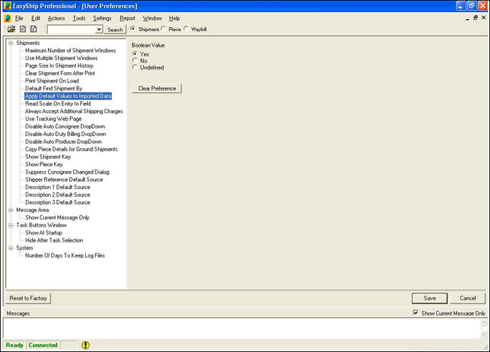This screenshot has height=352, width=490.
Task: Select Use Multiple Shipment Windows preference
Action: point(61,58)
